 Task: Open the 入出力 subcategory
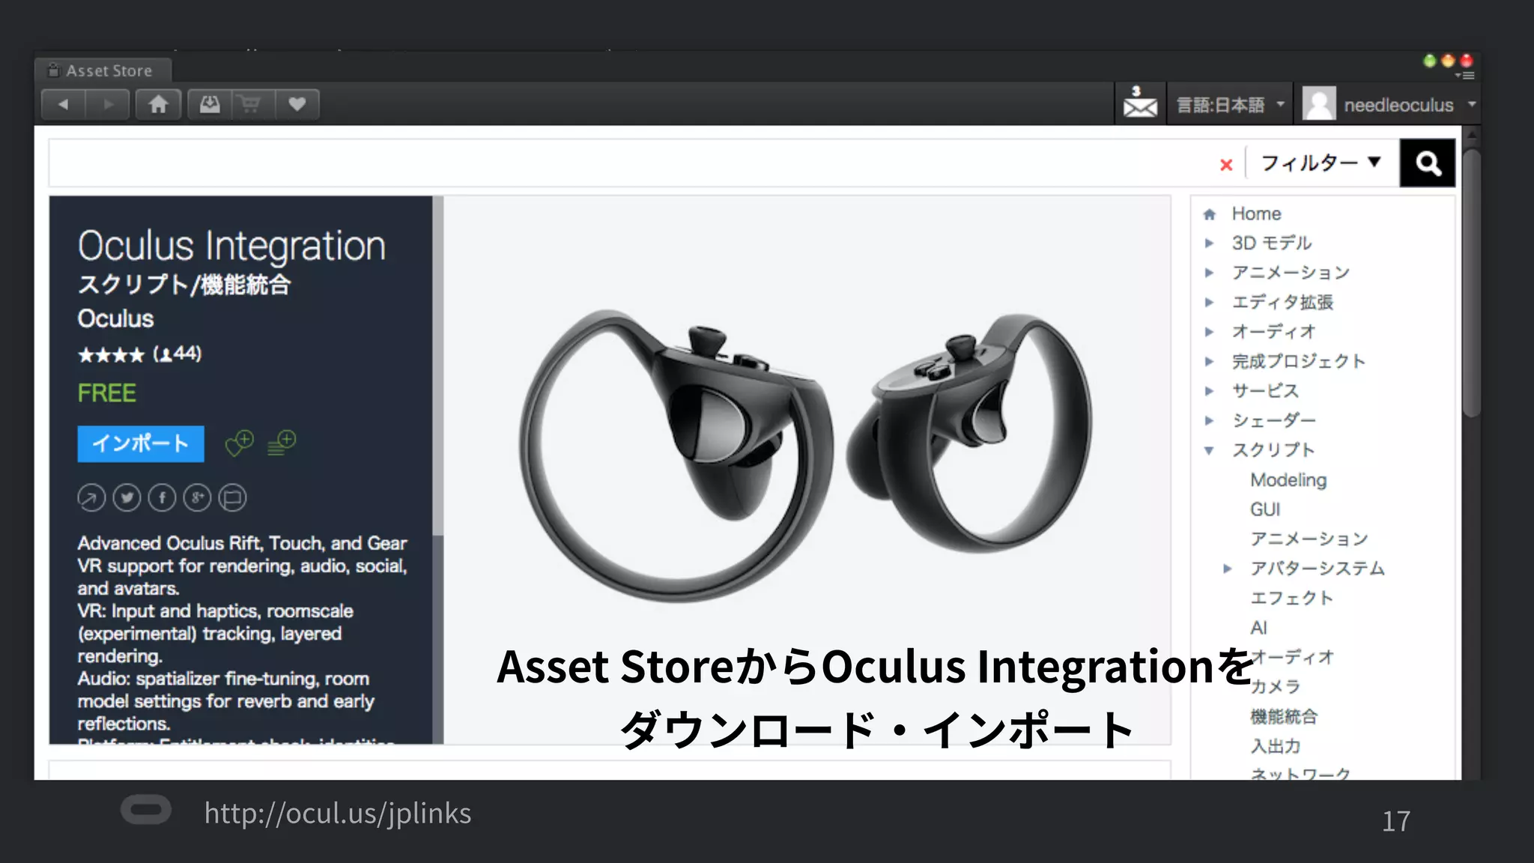click(1276, 746)
